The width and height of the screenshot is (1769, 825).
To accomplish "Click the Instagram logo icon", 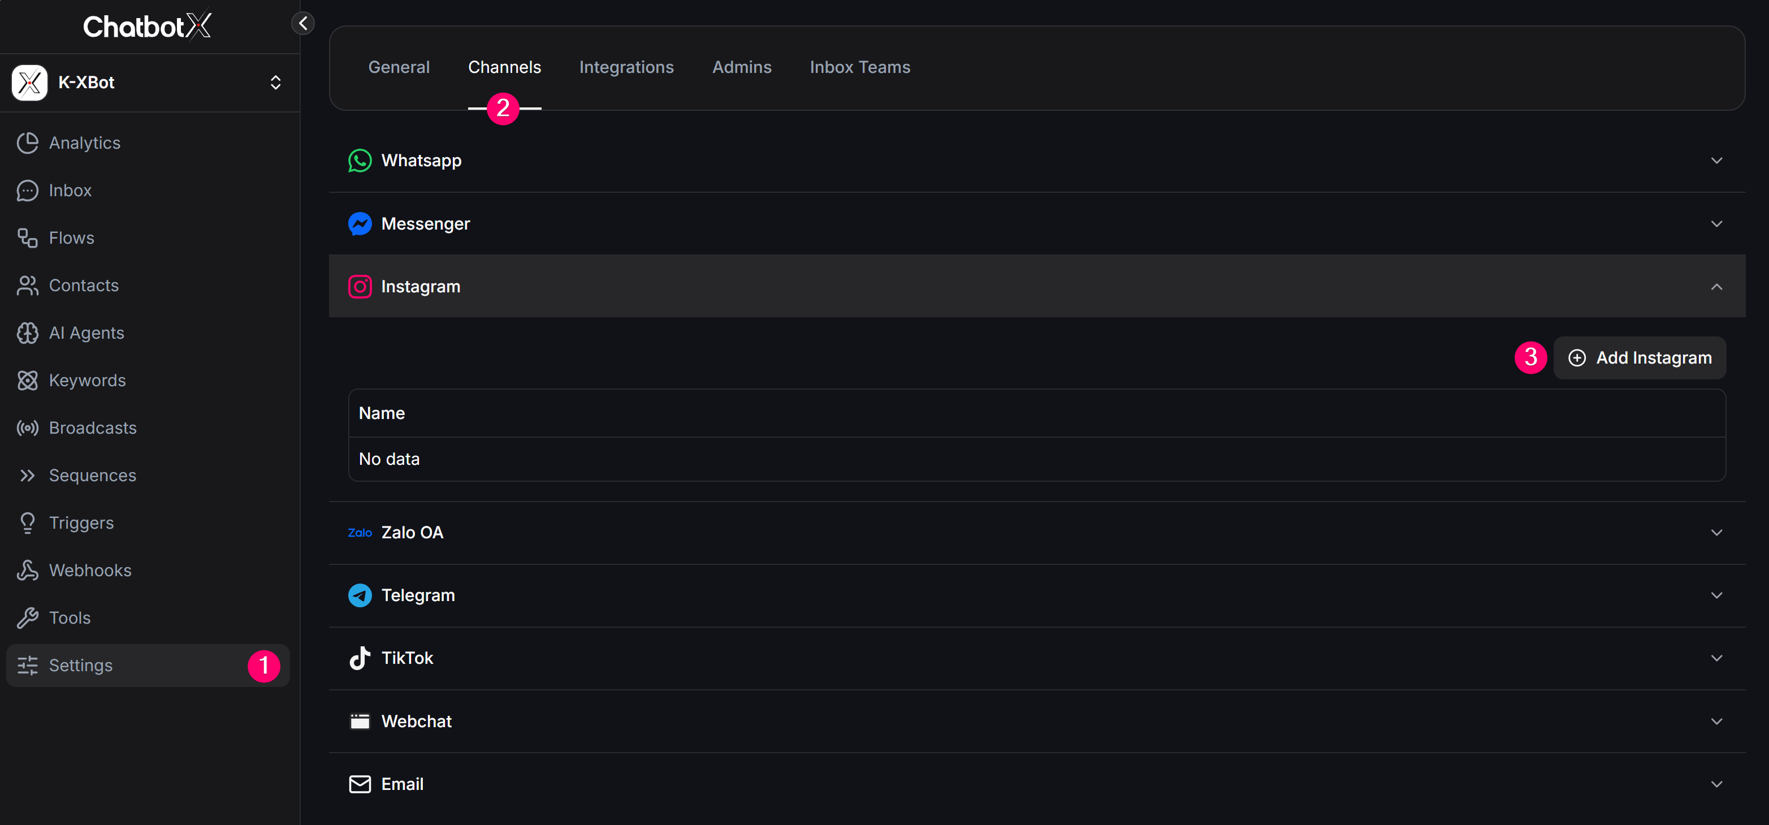I will point(360,287).
